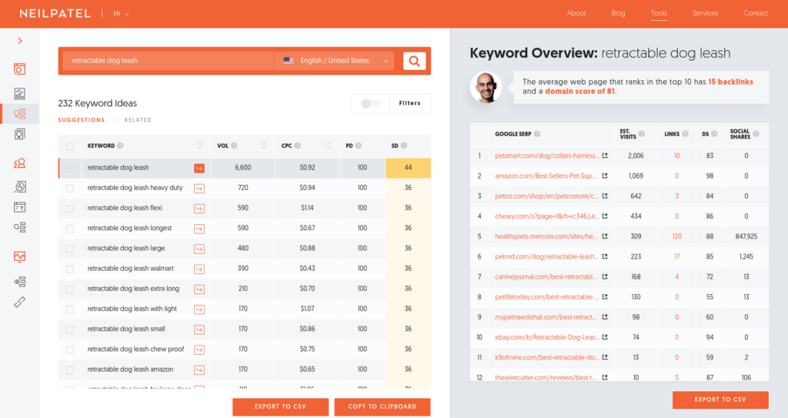Open the English / United States dropdown
Image resolution: width=788 pixels, height=418 pixels.
(336, 61)
